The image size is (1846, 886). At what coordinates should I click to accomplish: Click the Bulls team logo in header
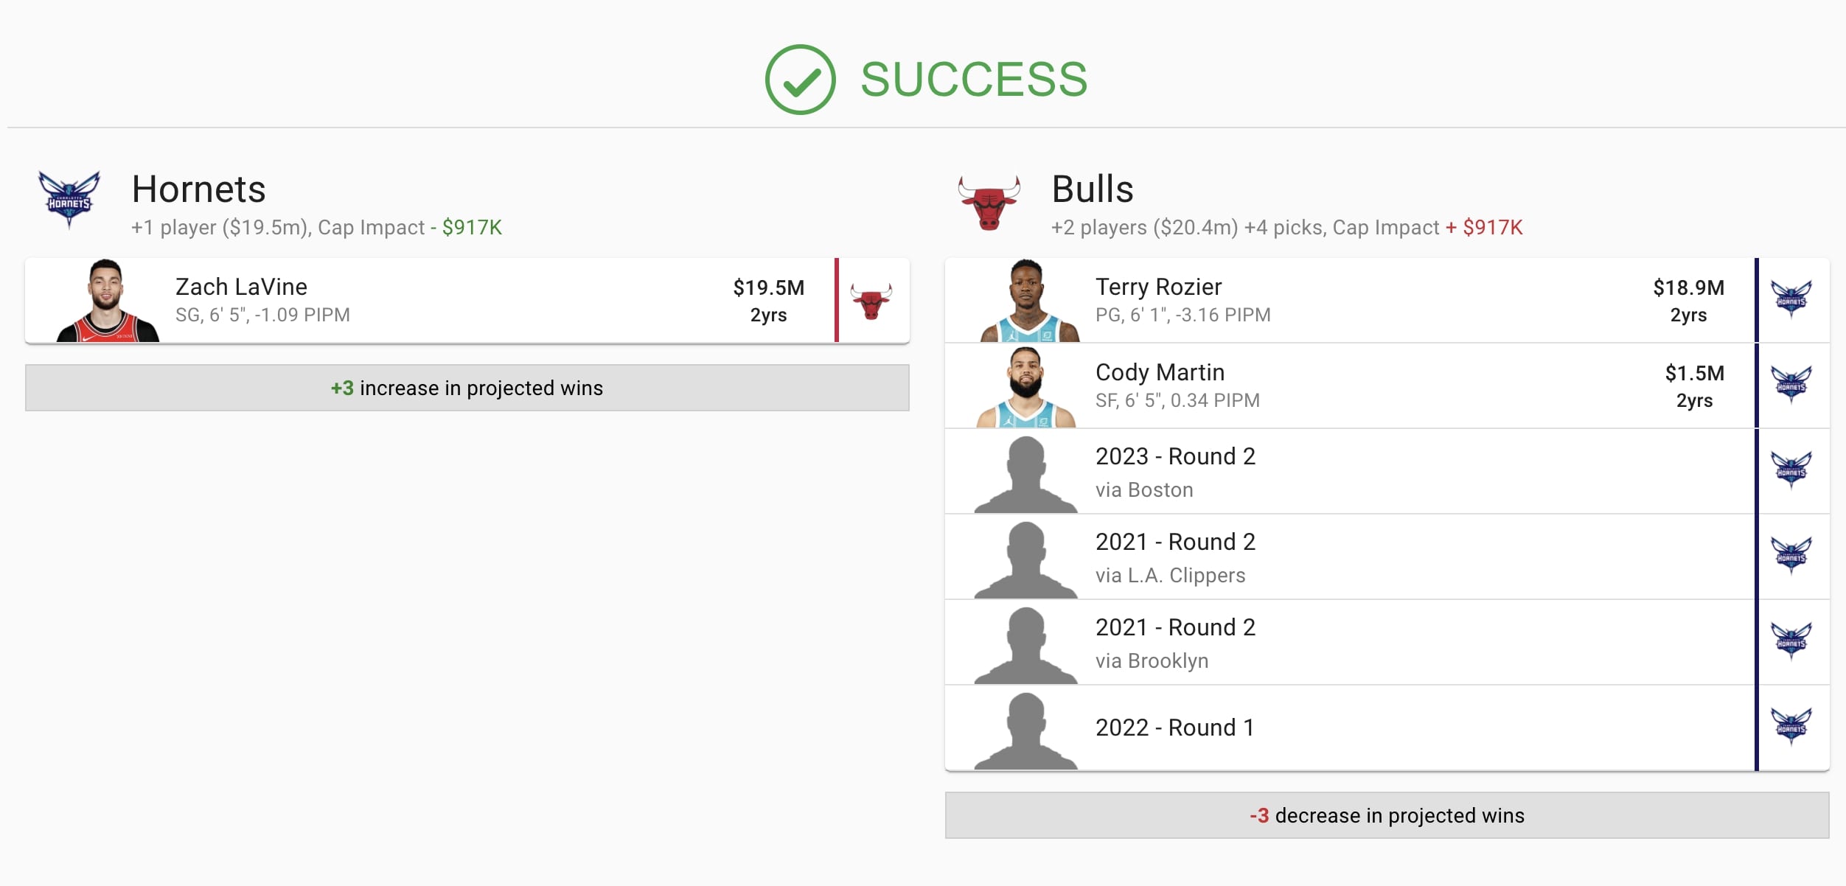click(x=989, y=202)
